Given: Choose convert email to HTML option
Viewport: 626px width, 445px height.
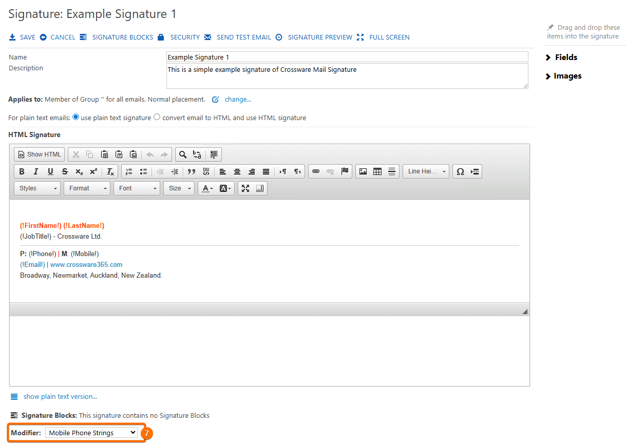Looking at the screenshot, I should [x=157, y=117].
